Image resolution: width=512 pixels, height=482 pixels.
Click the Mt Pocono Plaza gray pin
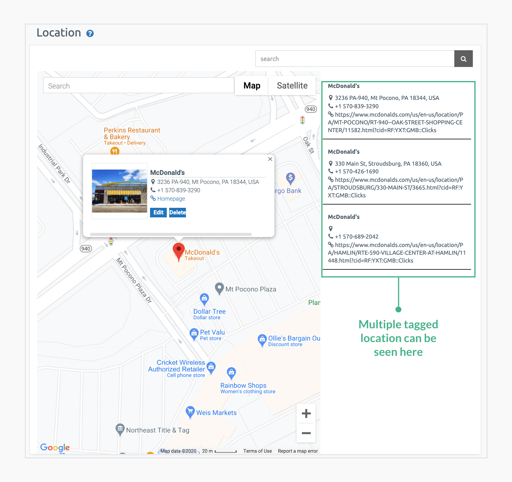219,289
